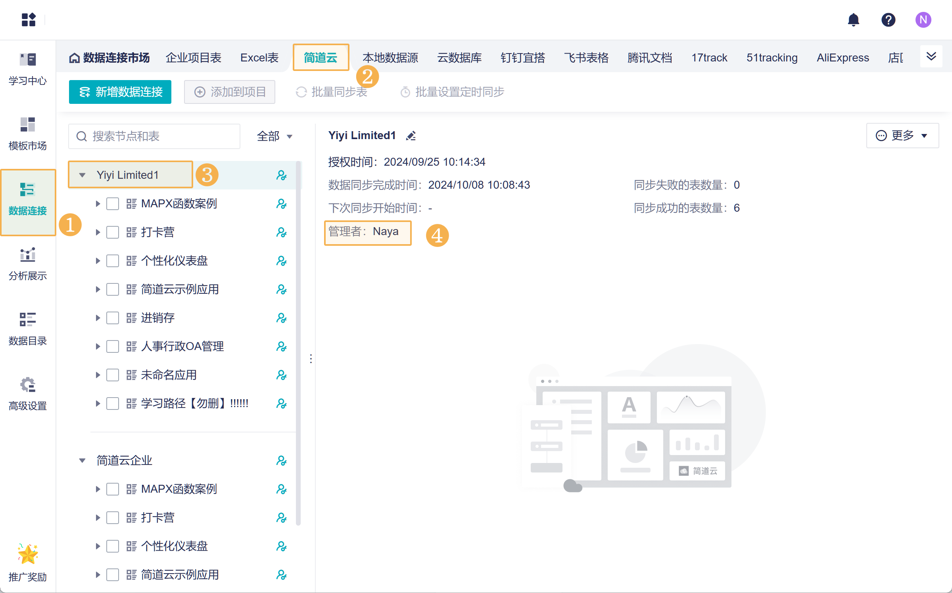Click the help question mark icon
The width and height of the screenshot is (952, 593).
[x=888, y=19]
